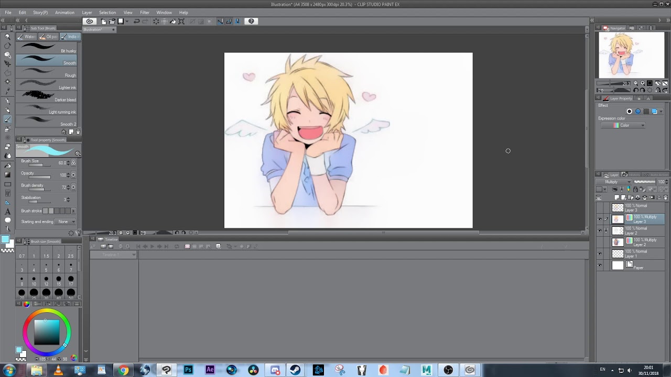The width and height of the screenshot is (671, 377).
Task: Open VLC media player from taskbar
Action: point(58,370)
